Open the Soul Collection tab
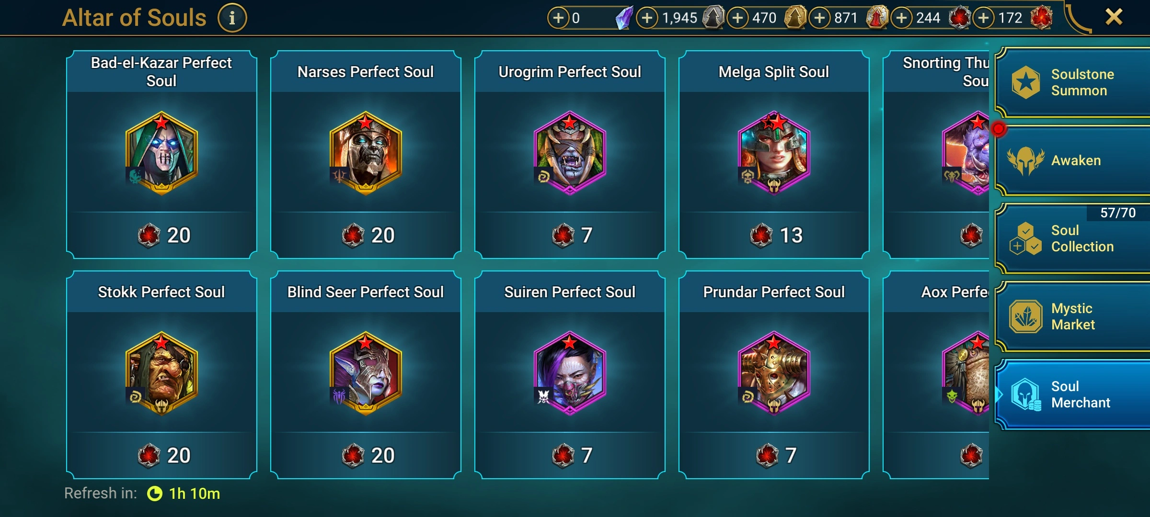 click(x=1072, y=238)
